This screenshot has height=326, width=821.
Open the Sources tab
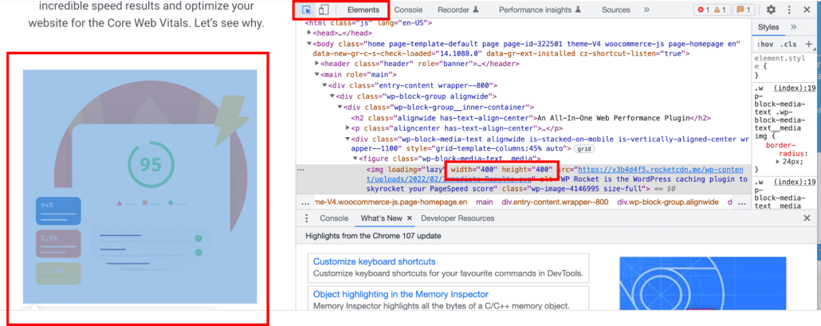point(615,10)
